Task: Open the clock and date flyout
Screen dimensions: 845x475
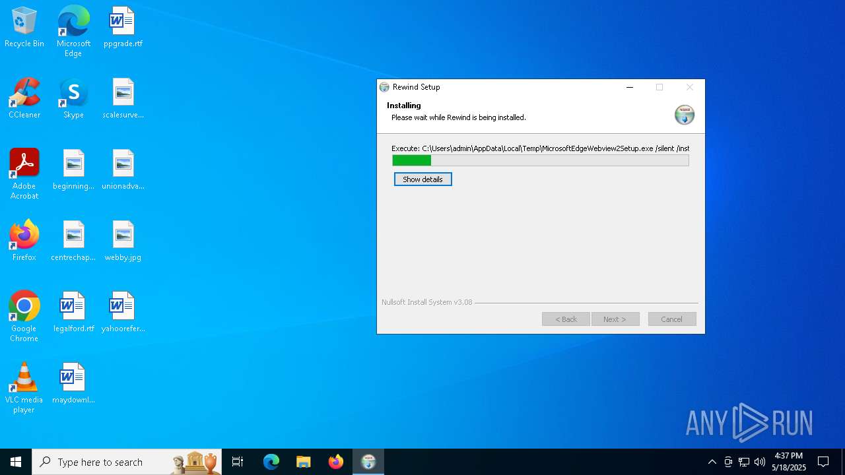Action: tap(789, 462)
